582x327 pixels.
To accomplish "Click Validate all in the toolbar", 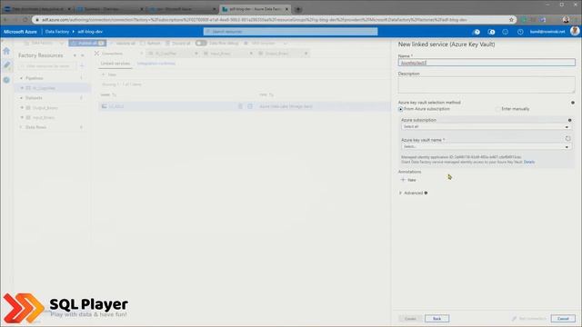I will click(x=123, y=44).
